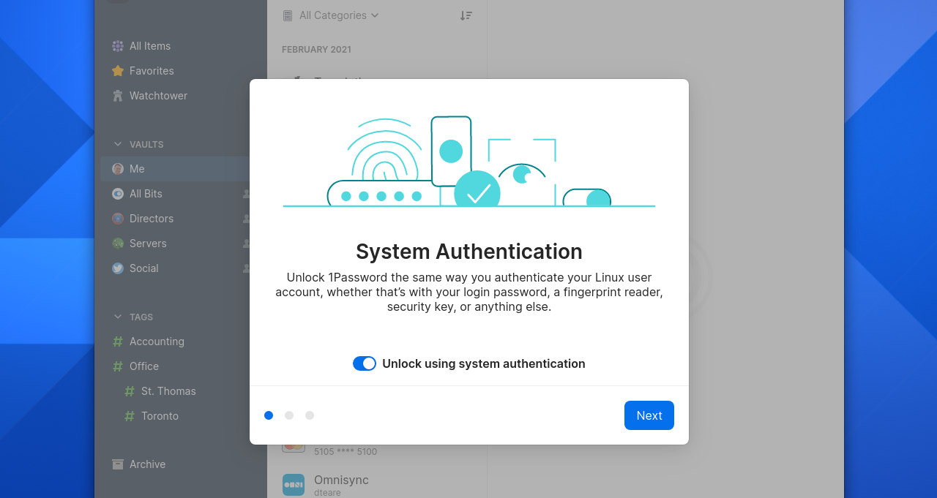Filter by the Toronto tag label

coord(160,416)
